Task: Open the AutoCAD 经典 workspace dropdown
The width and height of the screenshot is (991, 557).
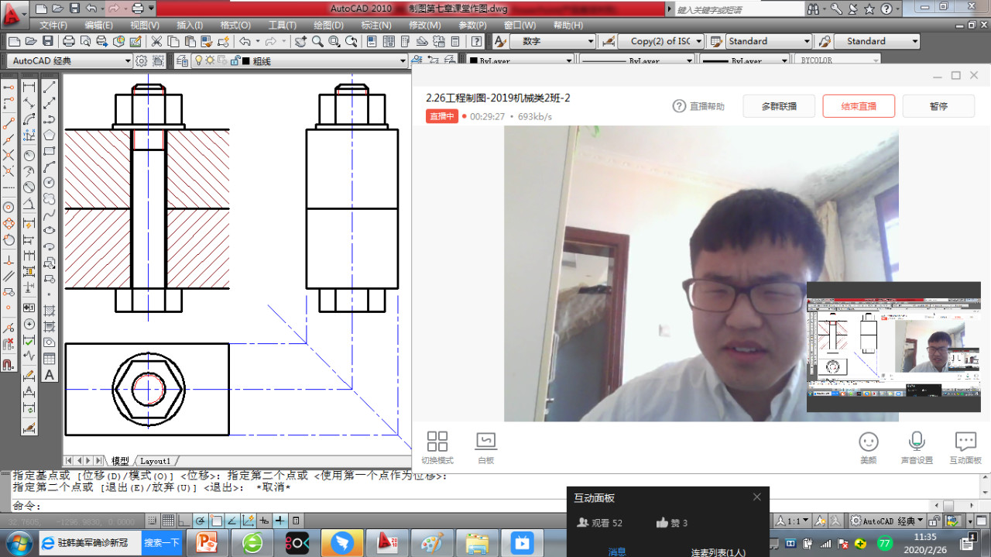Action: pyautogui.click(x=71, y=61)
